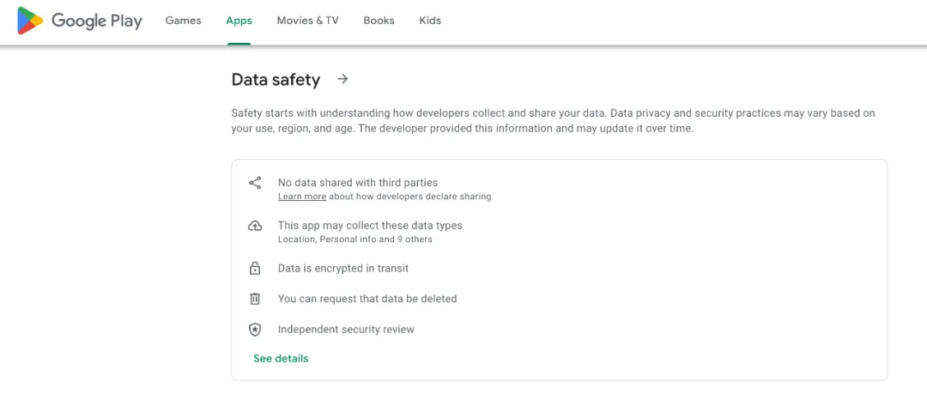Click 'No data shared with third parties' text

358,183
